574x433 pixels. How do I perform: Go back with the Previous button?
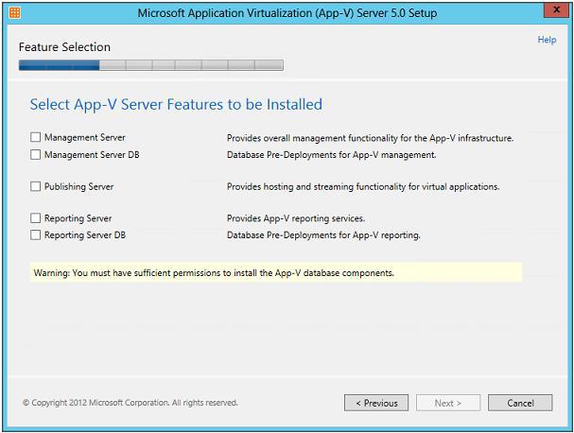pyautogui.click(x=376, y=403)
